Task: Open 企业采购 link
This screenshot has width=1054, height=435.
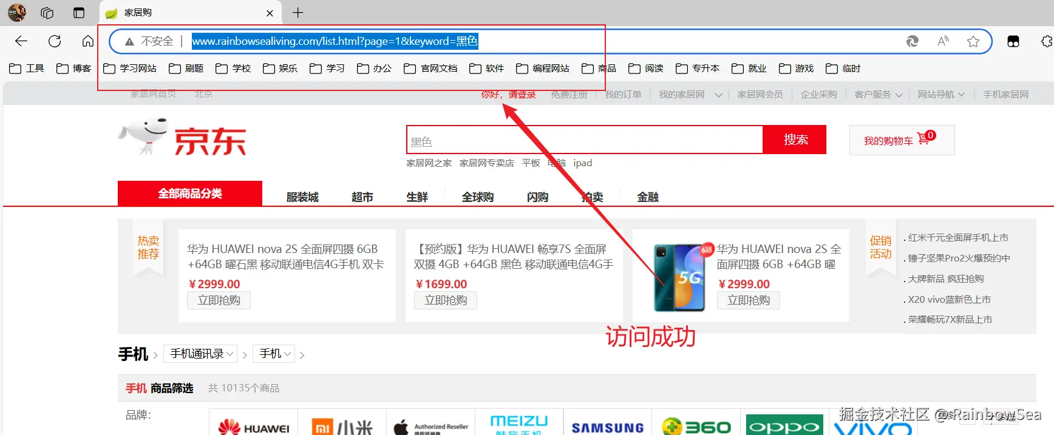Action: click(818, 95)
